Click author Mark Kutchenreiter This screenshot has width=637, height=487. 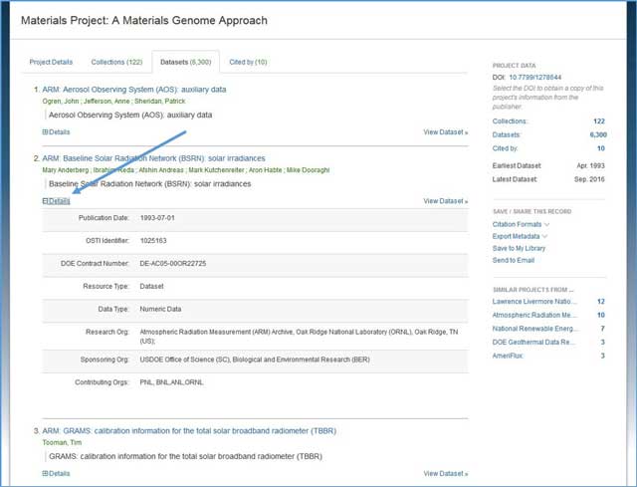pyautogui.click(x=216, y=170)
